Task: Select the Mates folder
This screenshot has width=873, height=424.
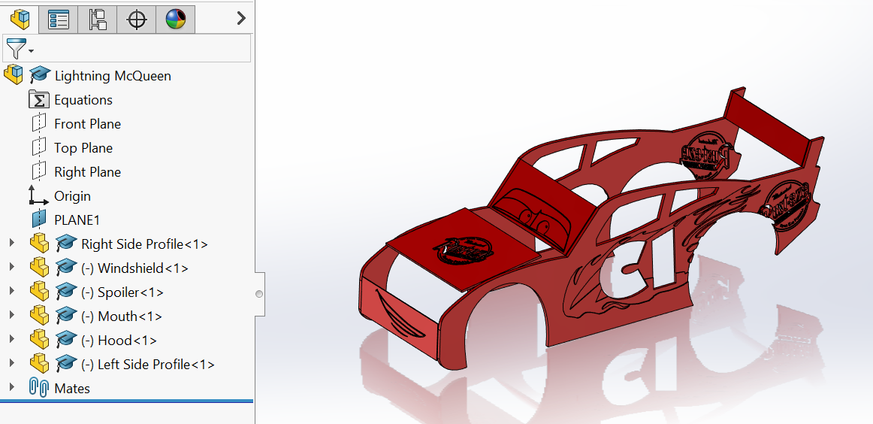Action: pyautogui.click(x=72, y=389)
